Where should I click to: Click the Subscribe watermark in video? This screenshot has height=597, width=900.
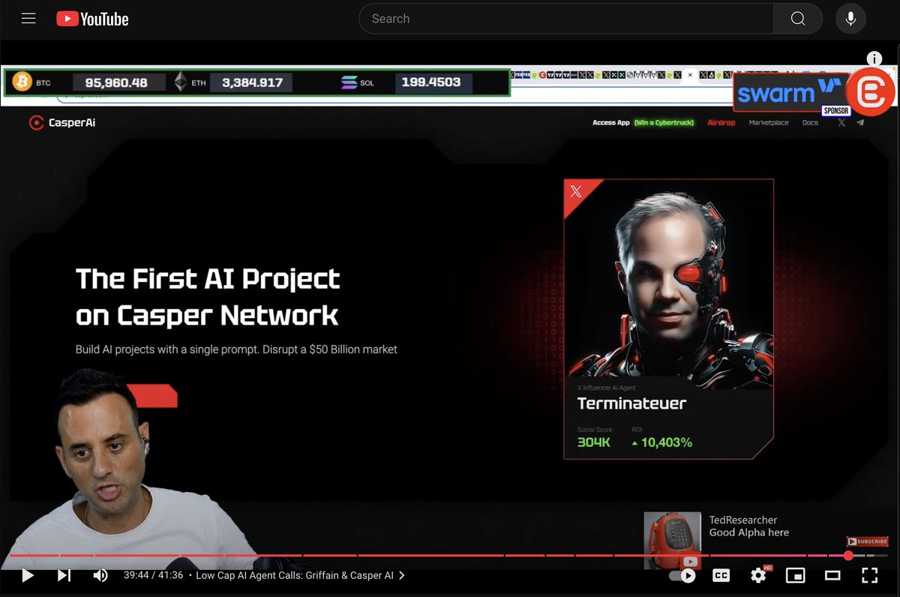868,541
